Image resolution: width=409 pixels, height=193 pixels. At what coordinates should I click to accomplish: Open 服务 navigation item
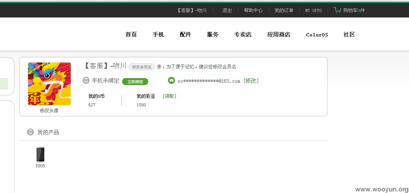point(213,35)
